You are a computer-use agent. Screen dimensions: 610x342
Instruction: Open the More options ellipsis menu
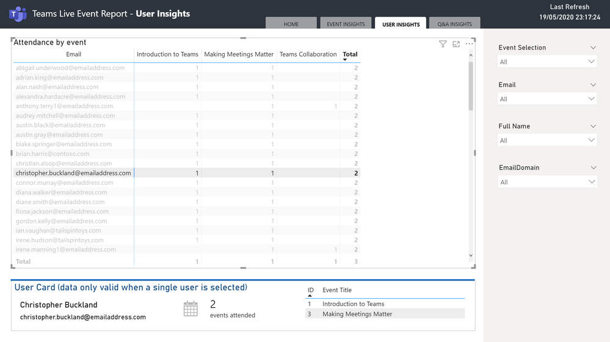click(469, 44)
